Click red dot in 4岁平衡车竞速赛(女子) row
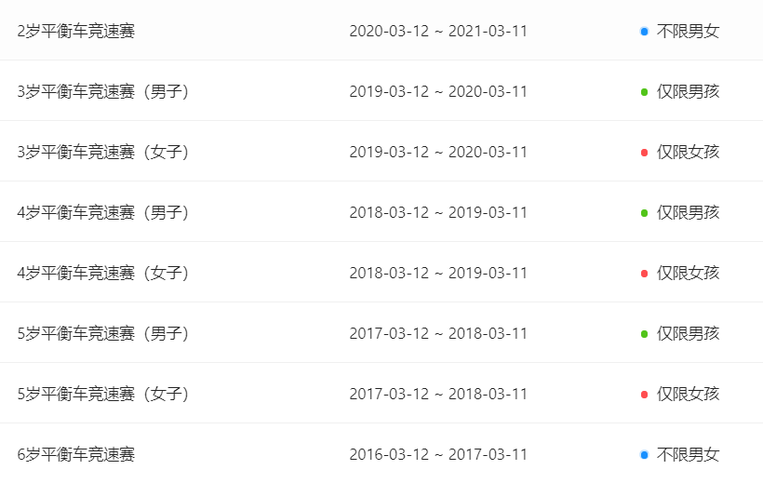The image size is (763, 483). [644, 274]
